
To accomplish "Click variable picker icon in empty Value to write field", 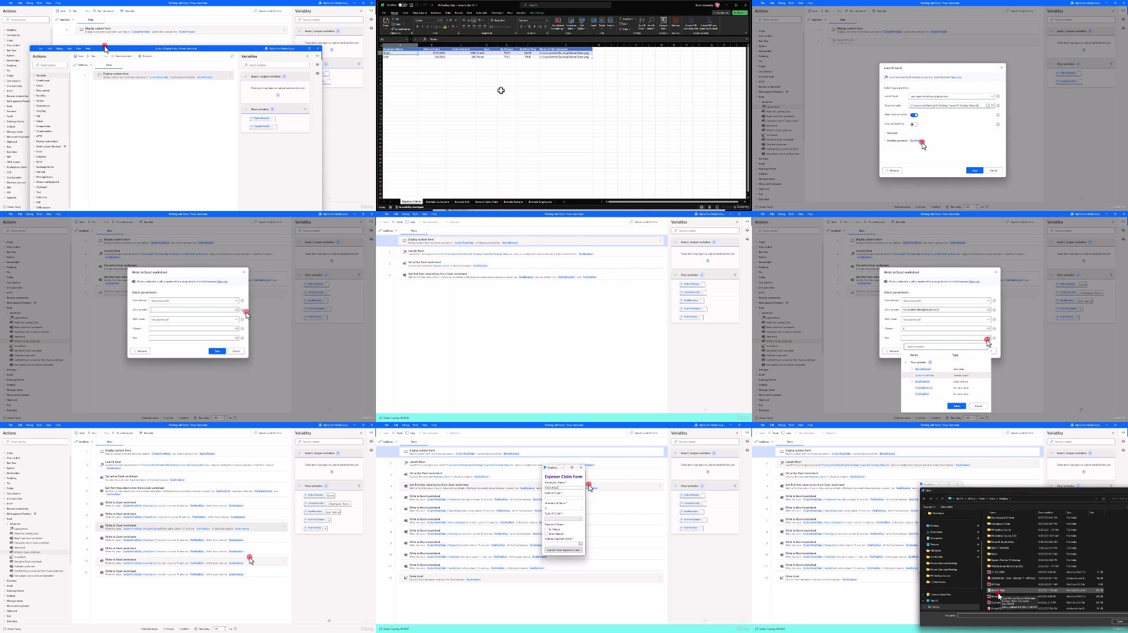I will point(237,309).
